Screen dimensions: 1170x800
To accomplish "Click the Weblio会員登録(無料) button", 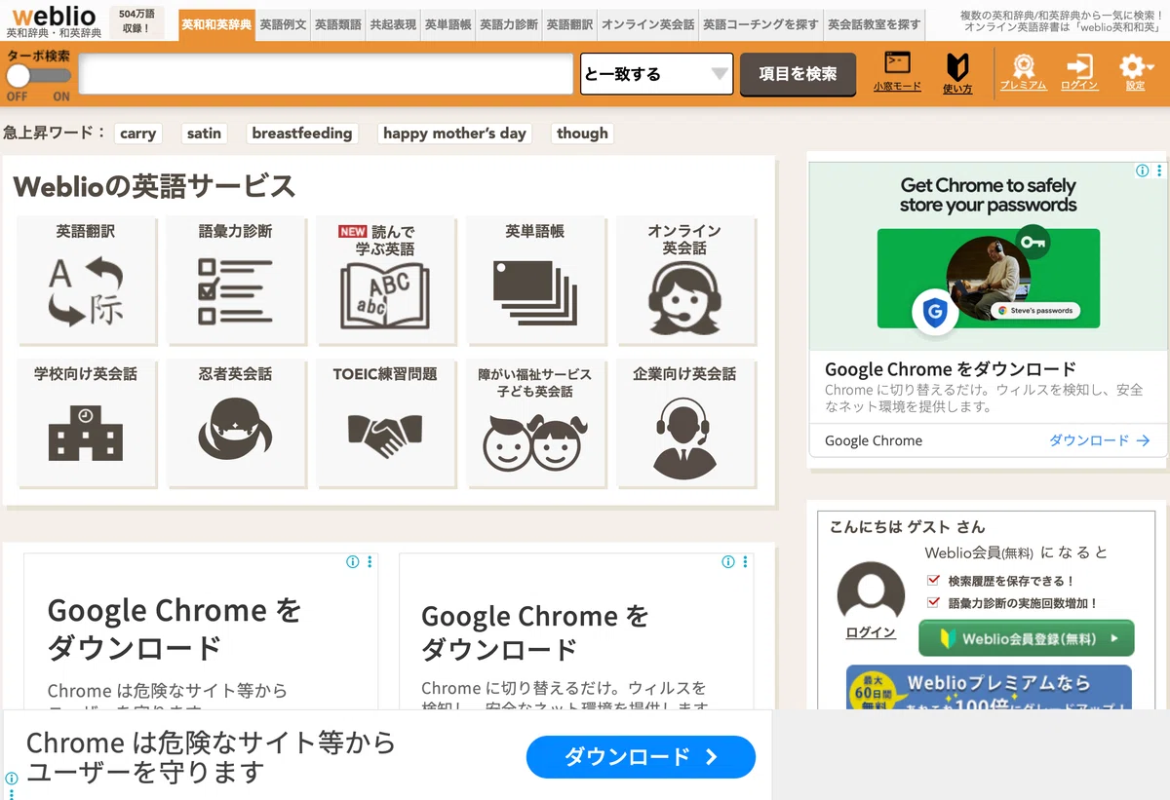I will coord(1027,639).
